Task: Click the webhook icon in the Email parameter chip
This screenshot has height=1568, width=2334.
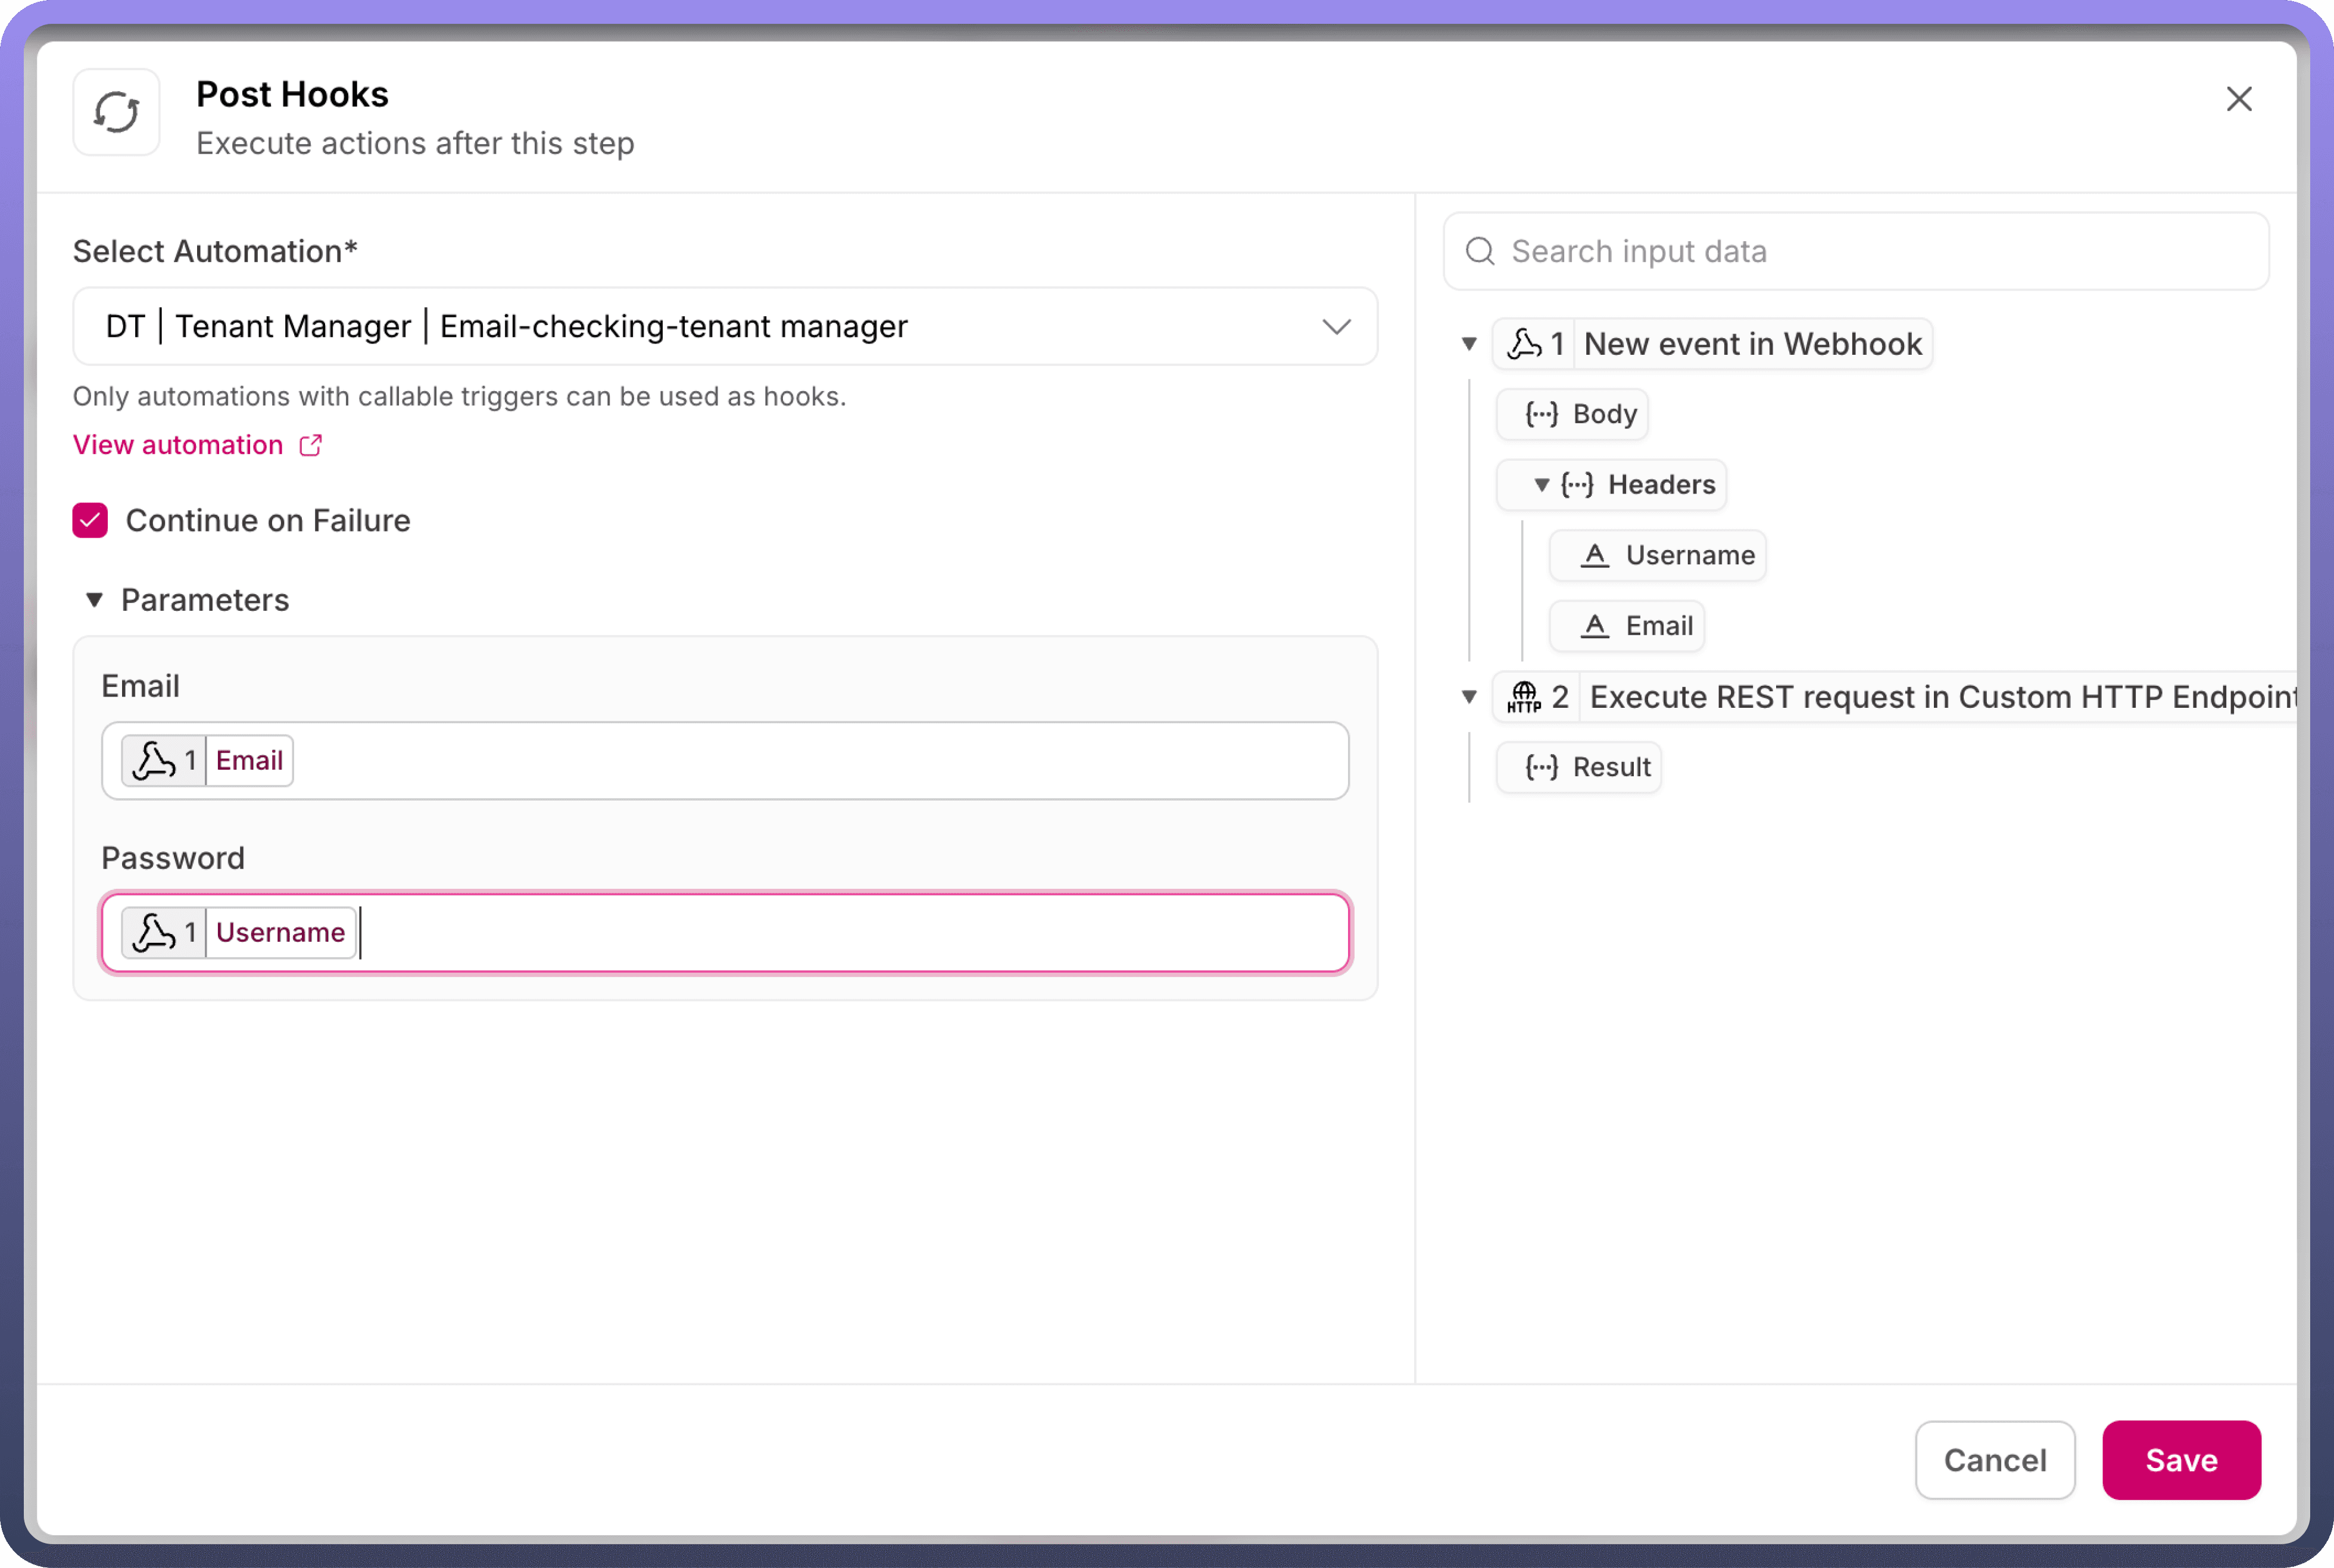Action: [x=154, y=761]
